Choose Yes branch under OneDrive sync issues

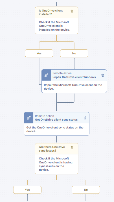click(x=27, y=190)
